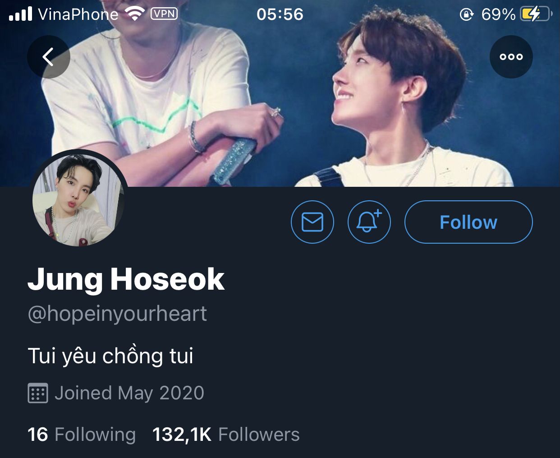Viewport: 560px width, 458px height.
Task: Tap the Wi-Fi status icon
Action: pos(135,14)
